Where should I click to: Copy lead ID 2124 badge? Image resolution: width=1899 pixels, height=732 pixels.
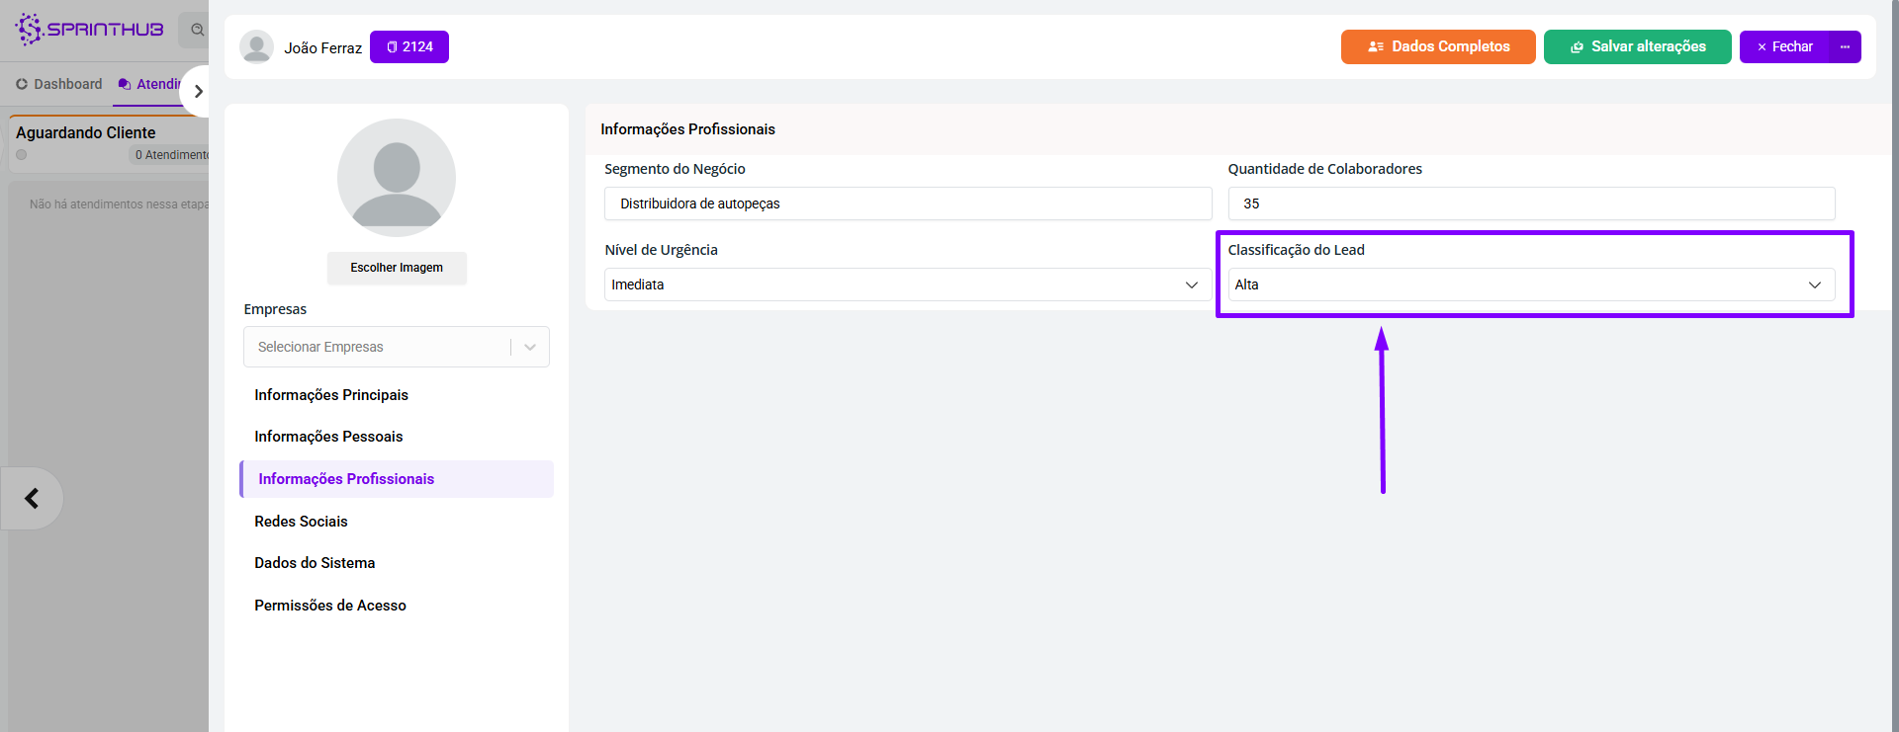pyautogui.click(x=409, y=46)
